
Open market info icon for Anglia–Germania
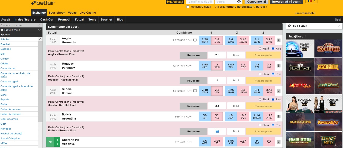(279, 40)
